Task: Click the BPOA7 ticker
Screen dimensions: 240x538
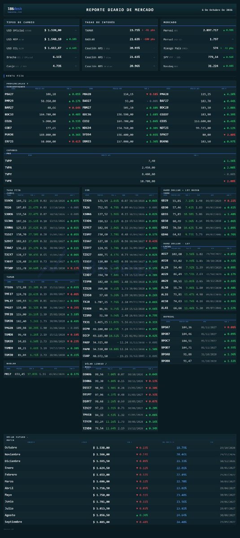Action: coord(165,326)
